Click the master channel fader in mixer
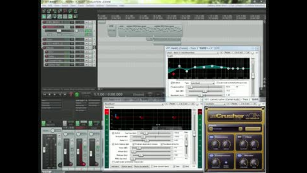Screen dimensions: 307x173 pyautogui.click(x=44, y=150)
